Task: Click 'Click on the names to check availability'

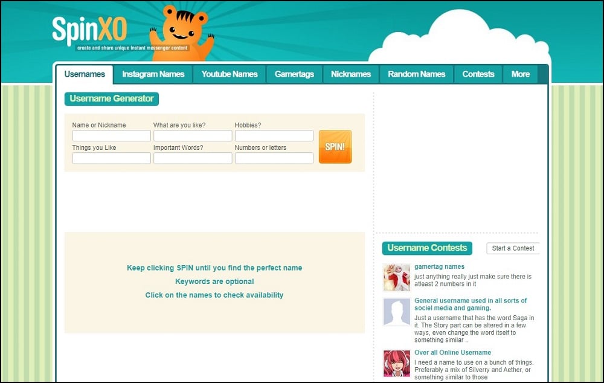Action: (x=214, y=295)
